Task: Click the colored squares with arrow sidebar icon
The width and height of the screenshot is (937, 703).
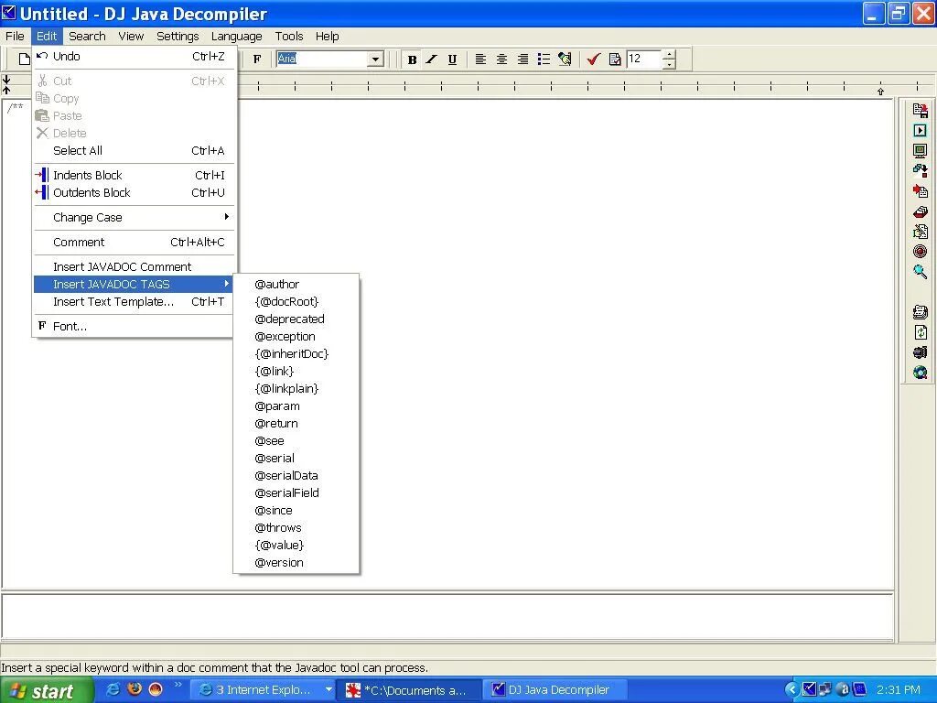Action: pos(921,171)
